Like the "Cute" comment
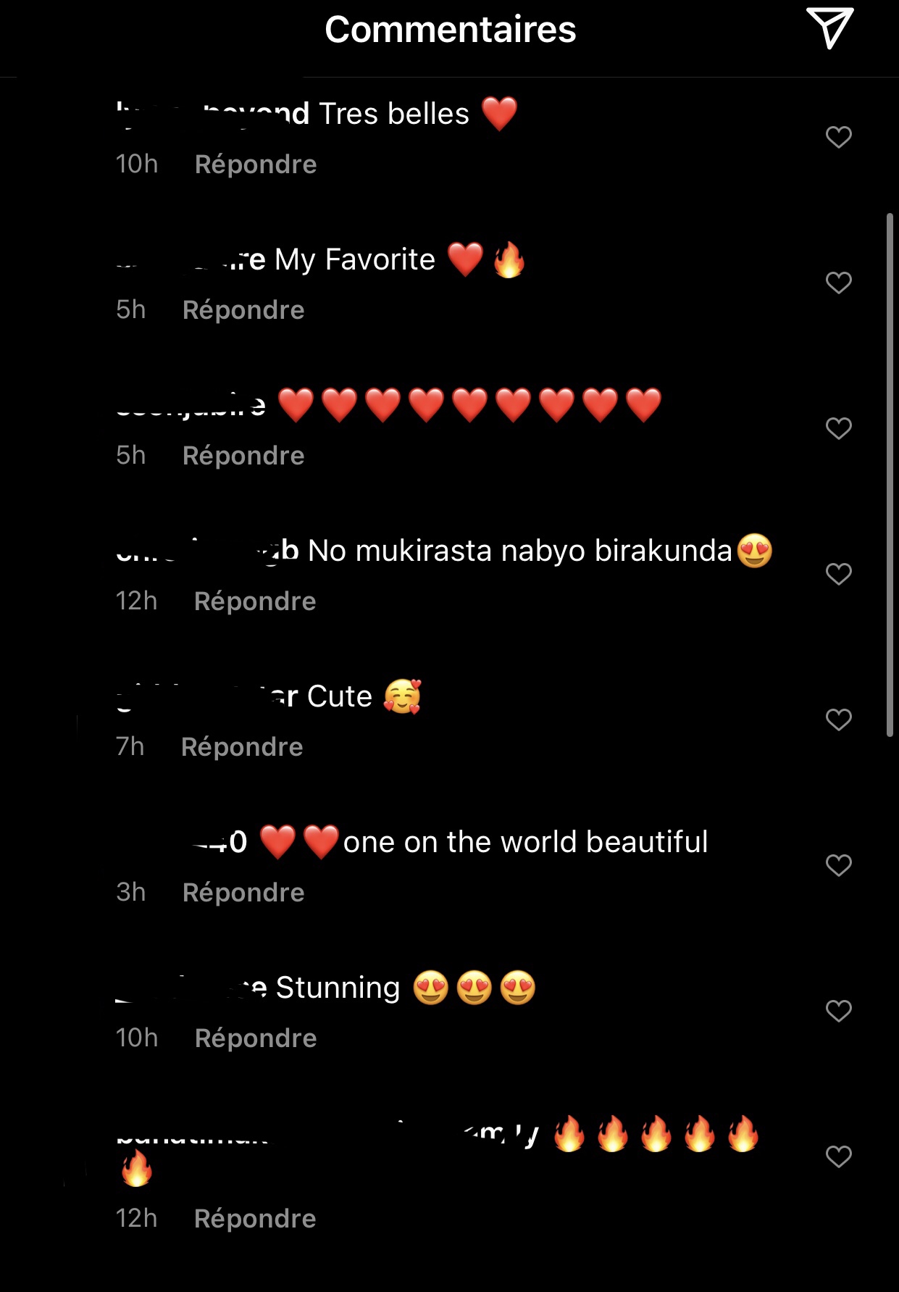Image resolution: width=899 pixels, height=1292 pixels. coord(839,720)
